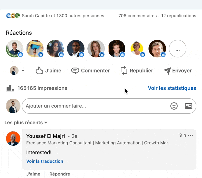Like Youssef's comment with J'aime
The height and width of the screenshot is (178, 202).
coord(33,174)
